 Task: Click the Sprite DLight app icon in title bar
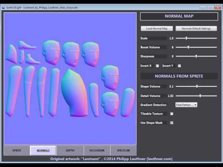tap(3, 7)
